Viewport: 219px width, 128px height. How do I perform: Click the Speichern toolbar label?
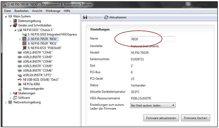95,17
